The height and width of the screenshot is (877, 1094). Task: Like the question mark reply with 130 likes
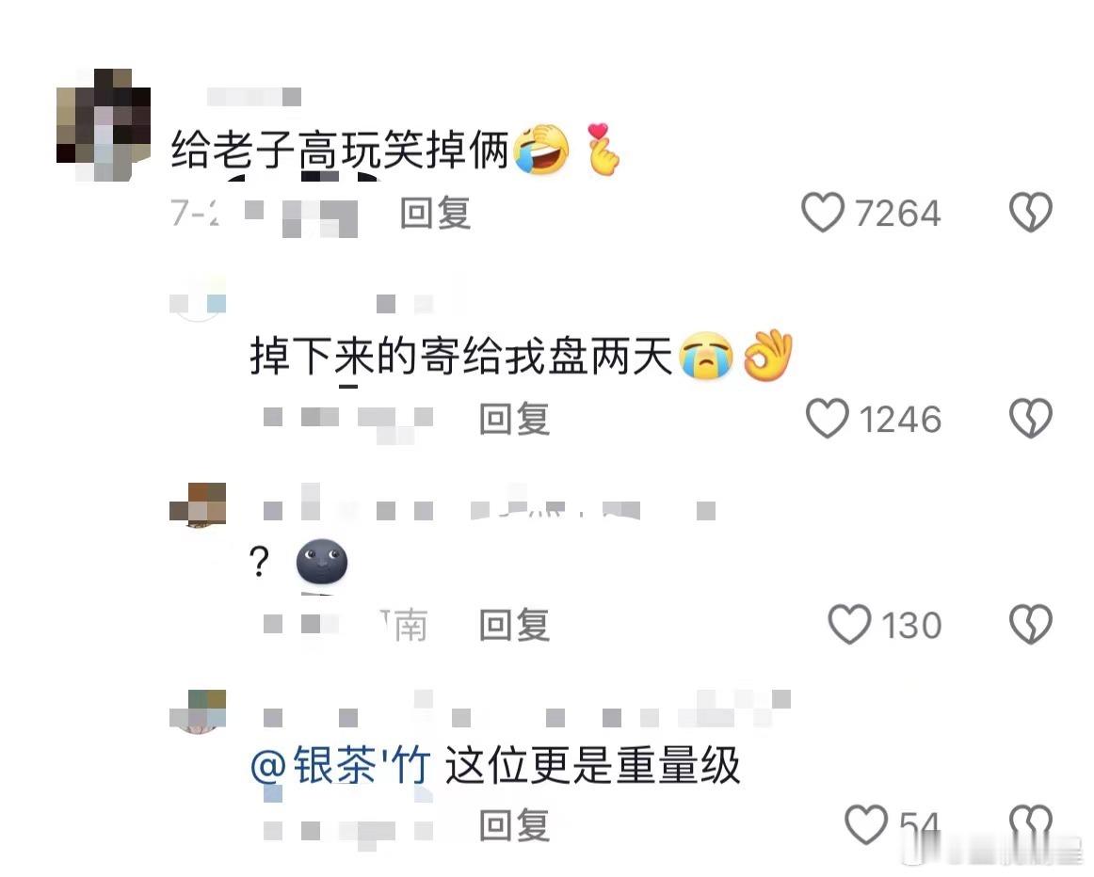click(849, 624)
